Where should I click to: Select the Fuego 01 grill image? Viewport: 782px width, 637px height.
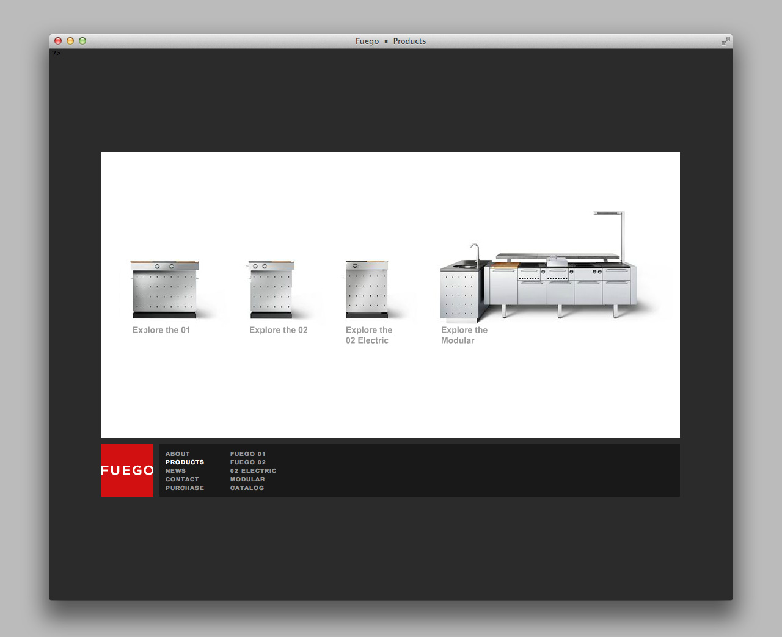(164, 290)
